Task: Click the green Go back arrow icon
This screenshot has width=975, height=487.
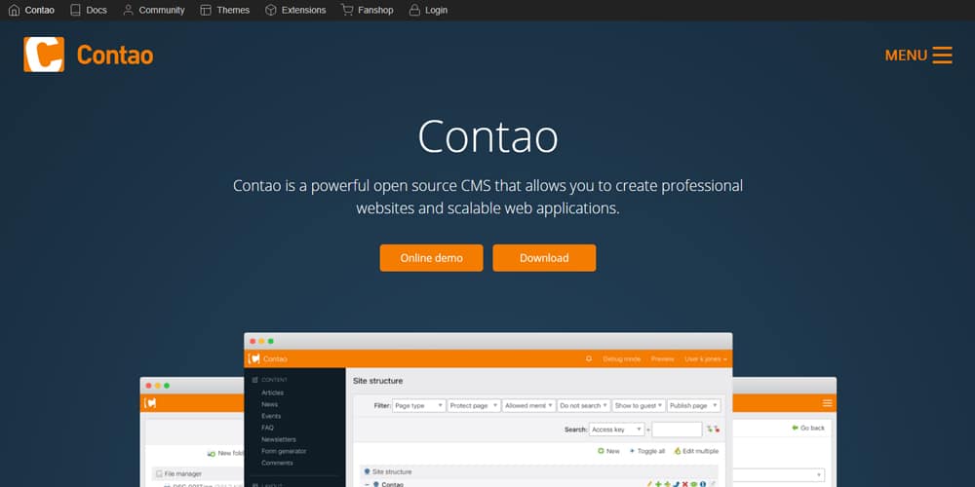Action: tap(795, 428)
